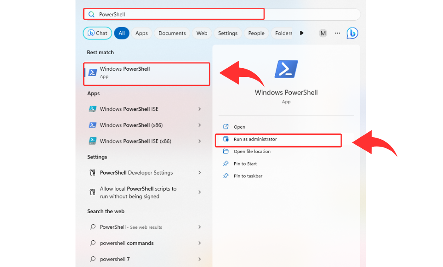Select Pin to taskbar option
The width and height of the screenshot is (443, 267).
pos(248,176)
